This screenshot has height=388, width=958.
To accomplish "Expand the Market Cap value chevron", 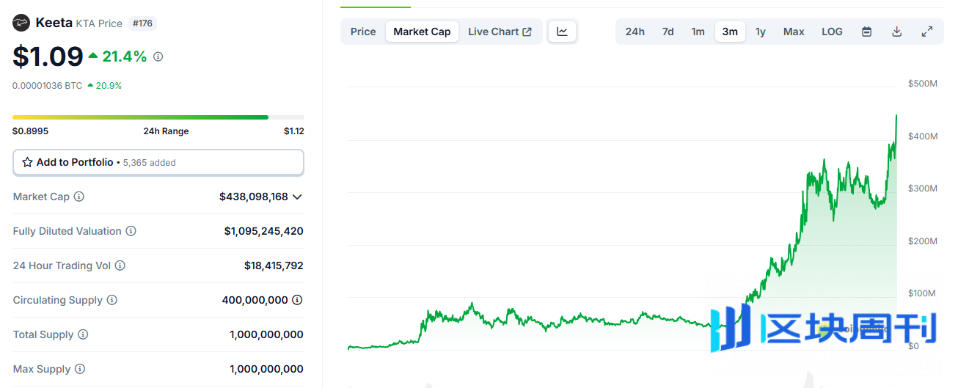I will (x=297, y=197).
